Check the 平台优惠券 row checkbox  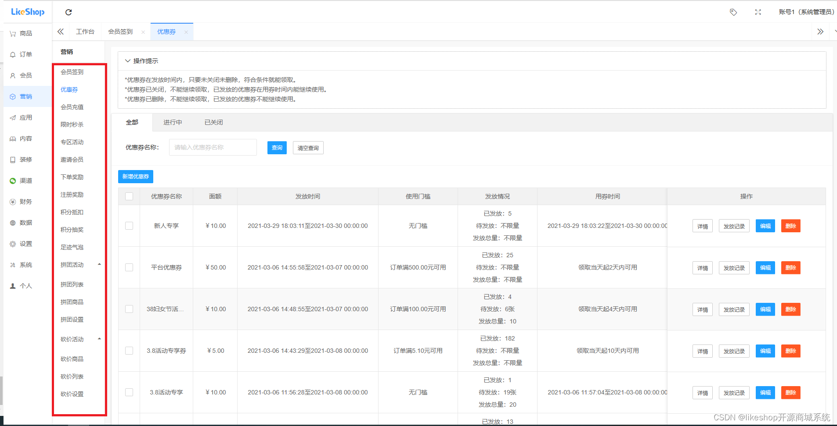129,267
